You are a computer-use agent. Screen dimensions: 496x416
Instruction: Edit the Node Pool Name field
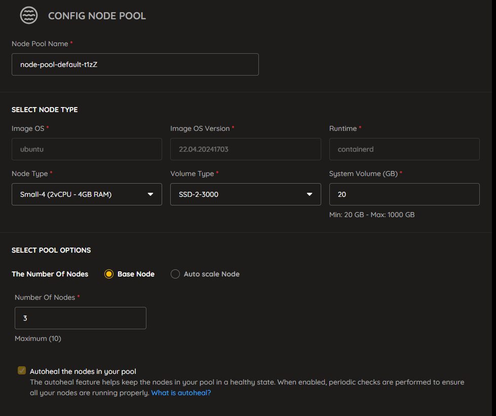point(135,64)
